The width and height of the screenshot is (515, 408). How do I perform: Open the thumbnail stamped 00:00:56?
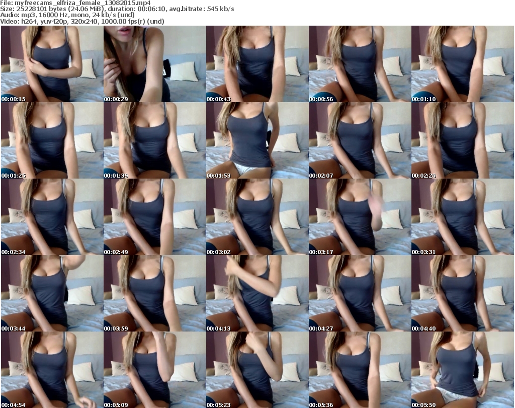360,64
